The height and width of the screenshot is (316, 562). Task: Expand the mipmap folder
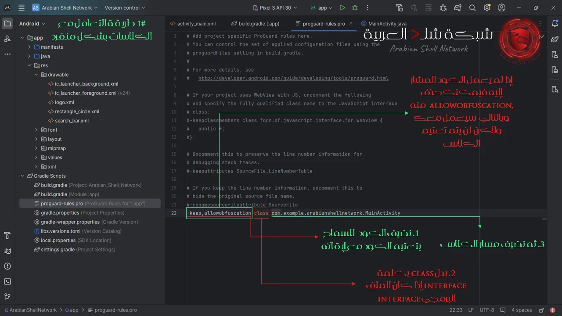[x=36, y=148]
